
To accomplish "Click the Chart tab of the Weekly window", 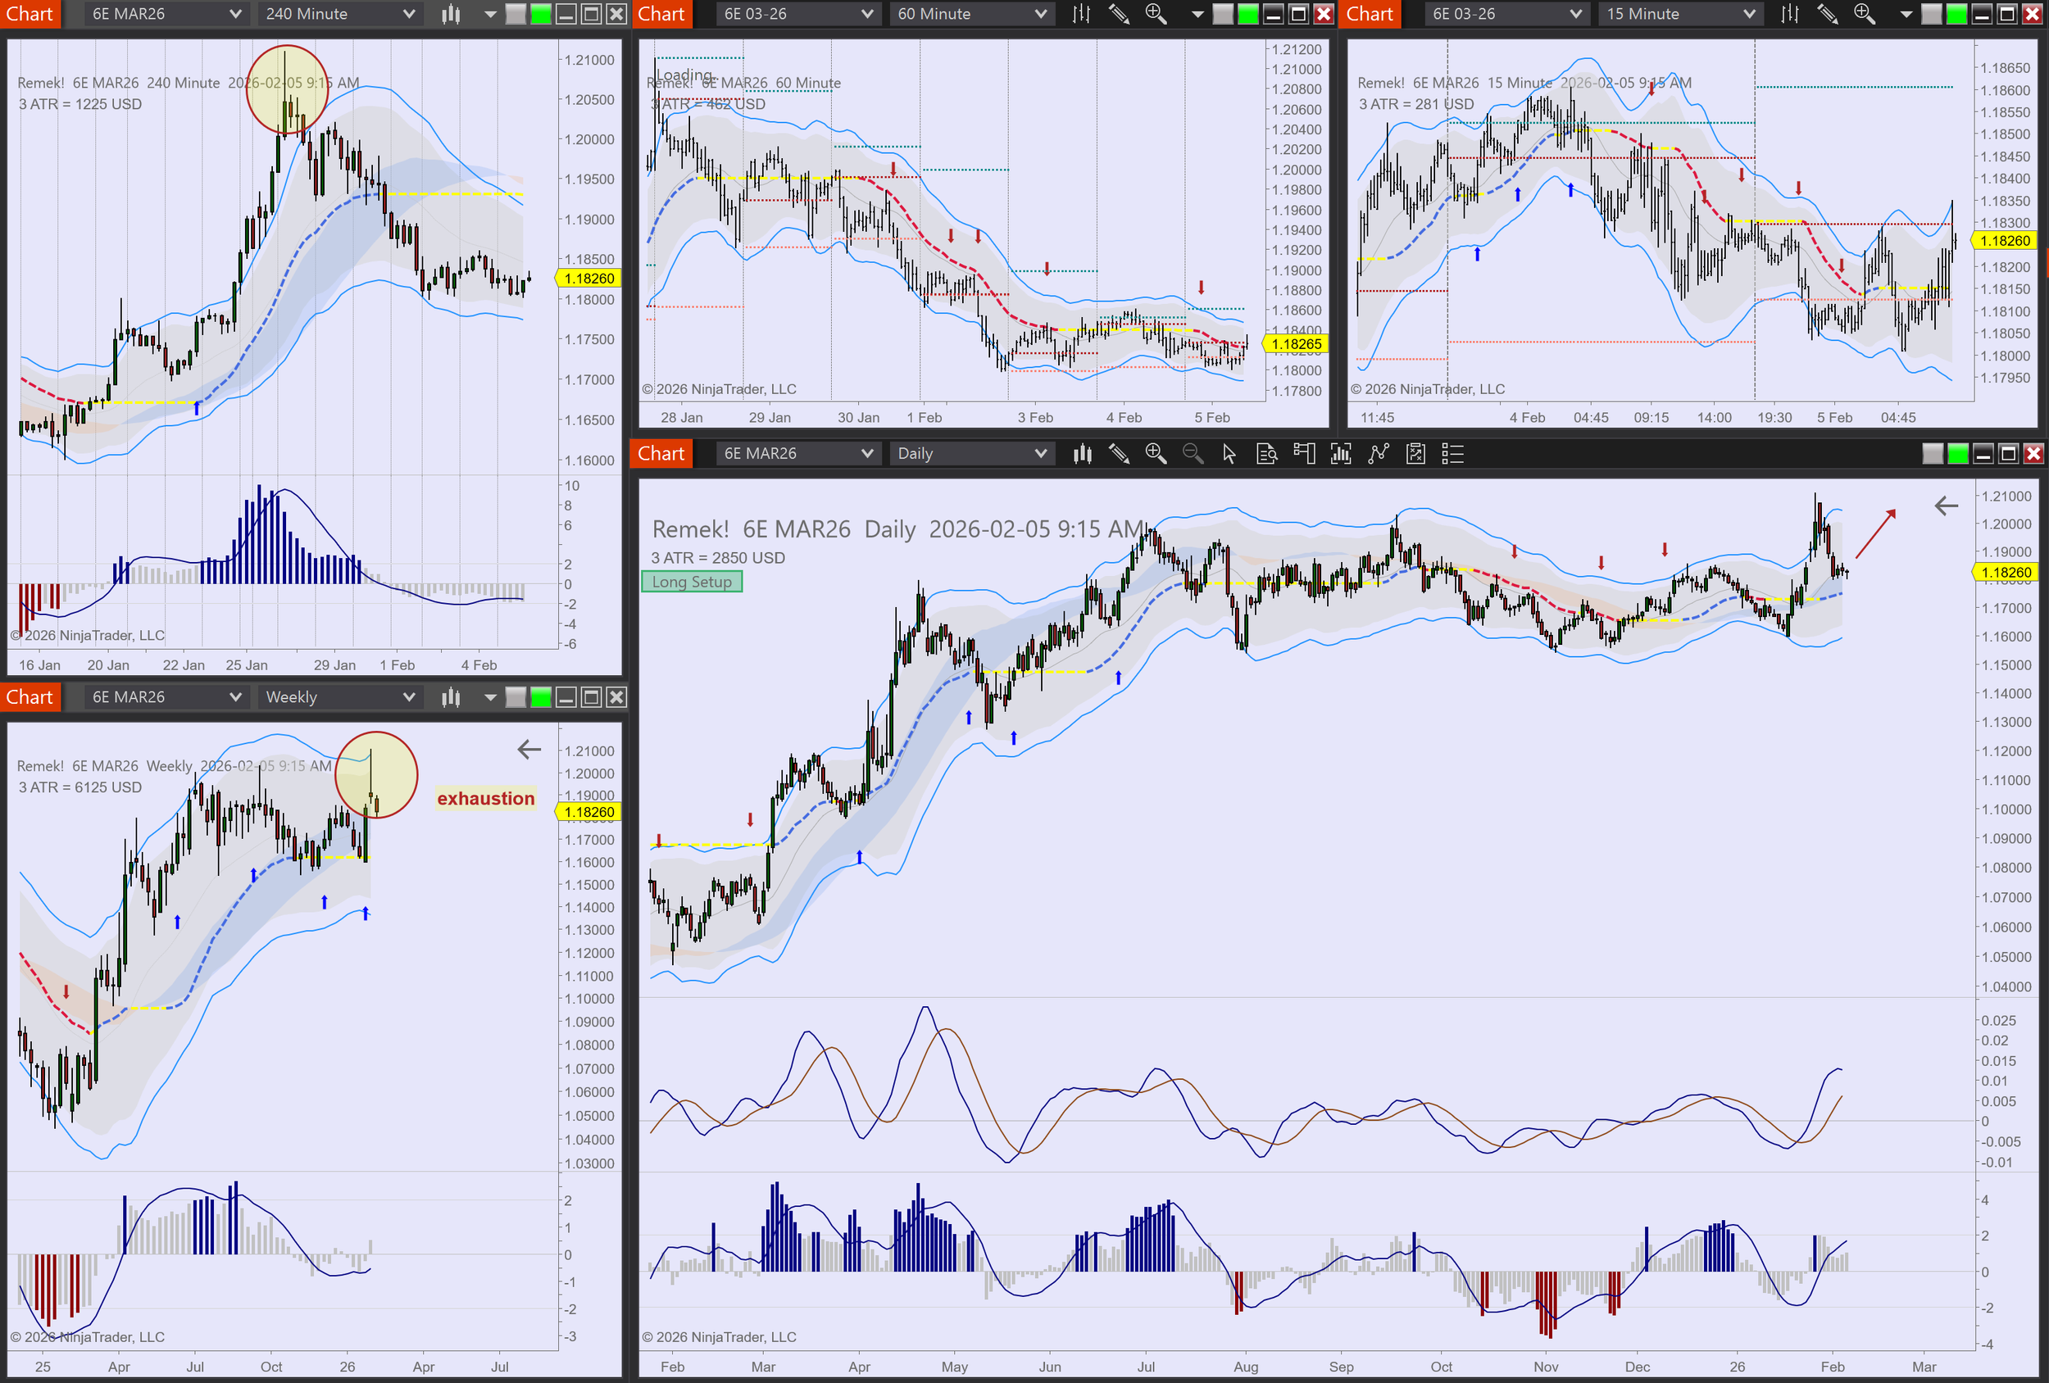I will point(30,697).
